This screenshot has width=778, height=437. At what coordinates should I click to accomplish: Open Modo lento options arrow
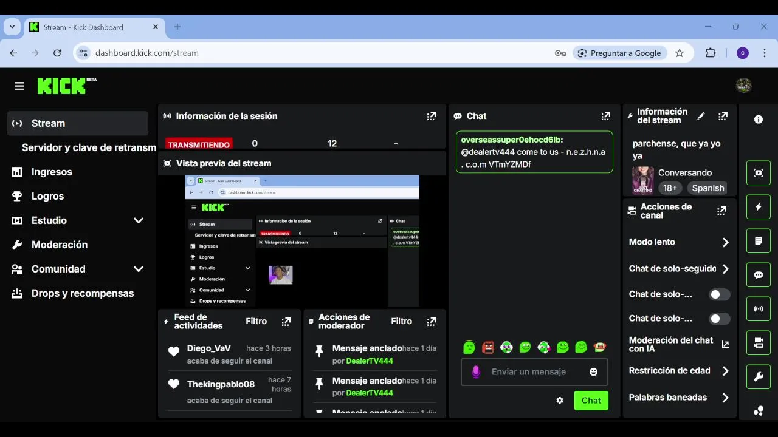pos(725,242)
